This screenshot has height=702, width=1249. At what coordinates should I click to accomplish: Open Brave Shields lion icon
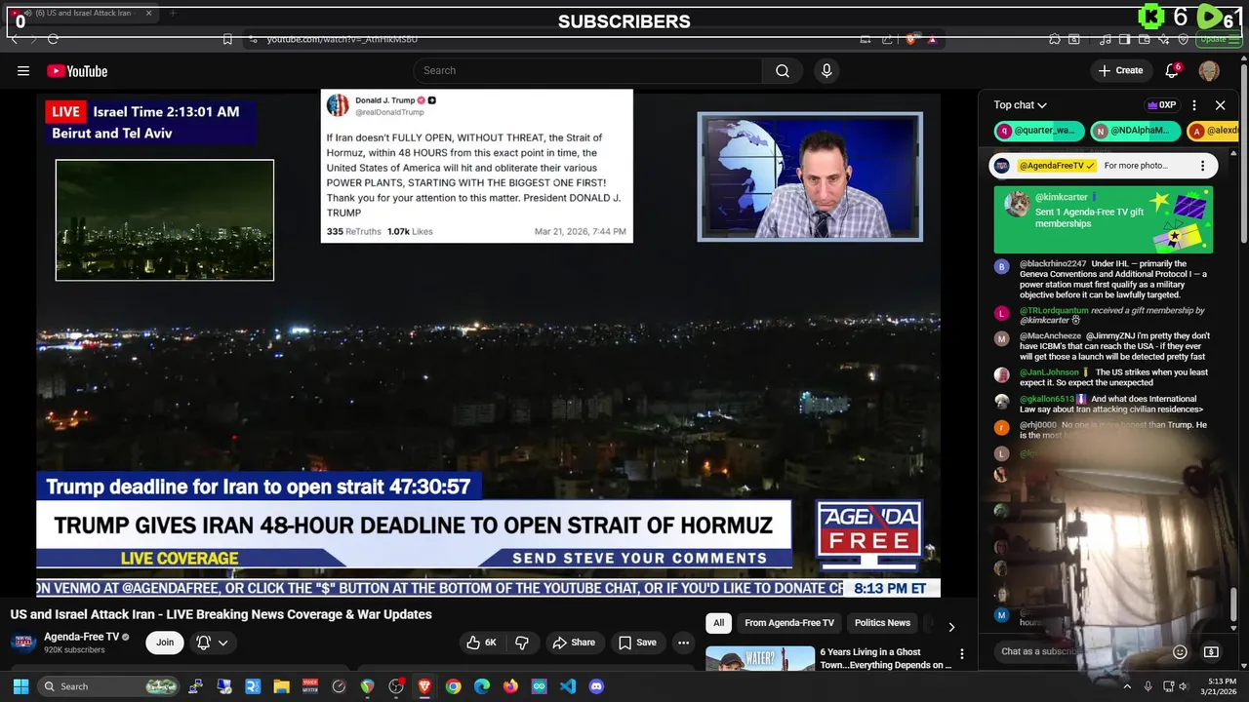click(x=911, y=39)
